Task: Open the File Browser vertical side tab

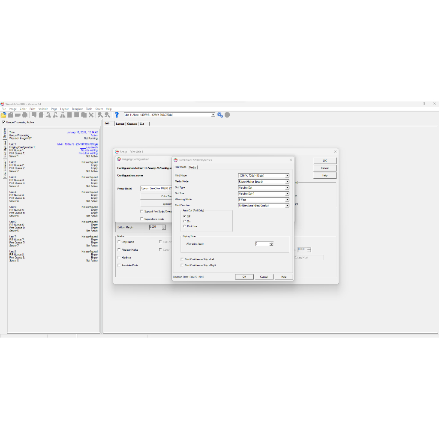Action: 5,169
